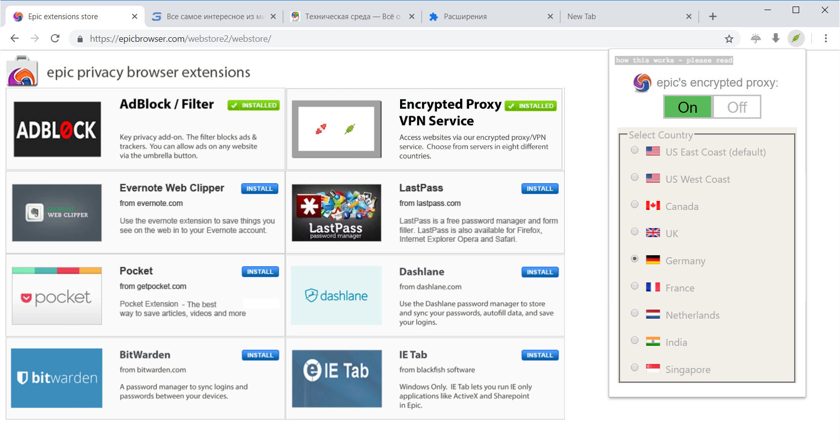Image resolution: width=840 pixels, height=444 pixels.
Task: Click the Dashlane logo thumbnail
Action: [336, 295]
